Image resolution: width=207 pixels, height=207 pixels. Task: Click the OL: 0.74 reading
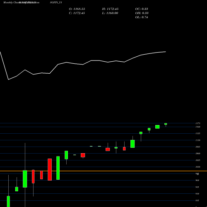(142, 17)
